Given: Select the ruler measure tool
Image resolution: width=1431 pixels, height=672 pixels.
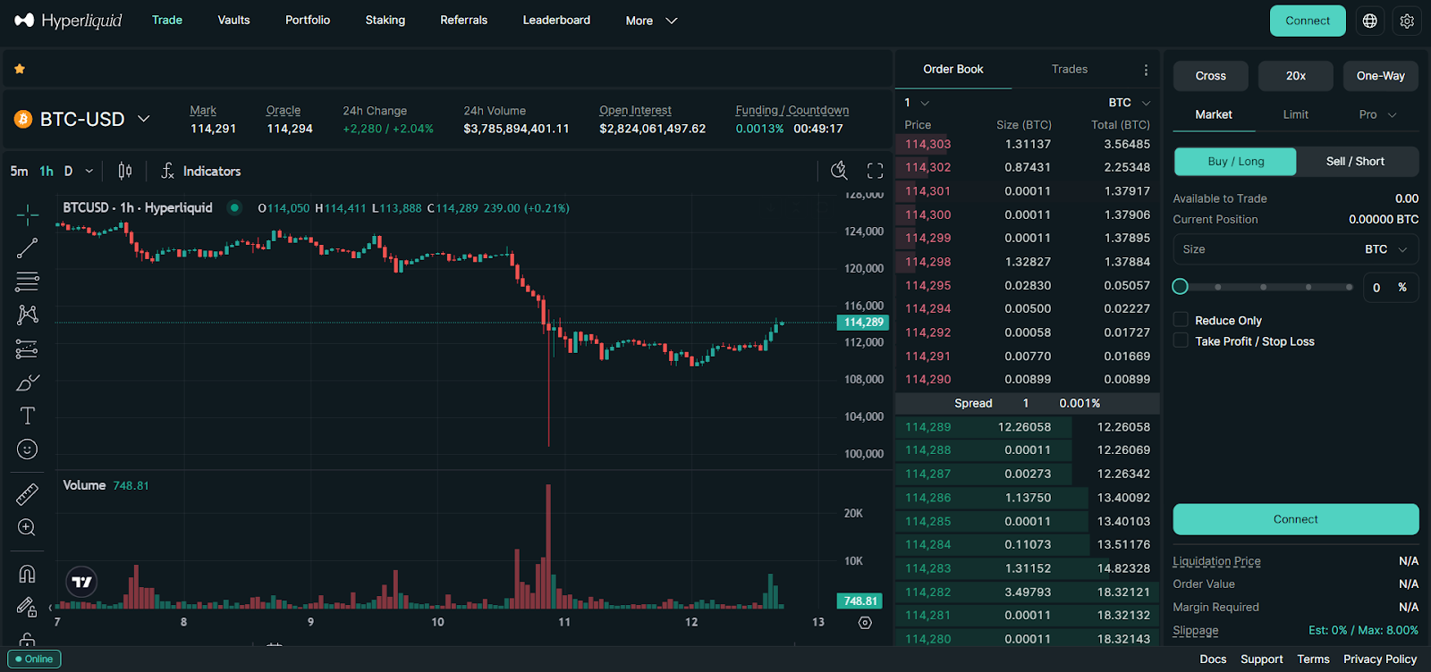Looking at the screenshot, I should pyautogui.click(x=28, y=493).
